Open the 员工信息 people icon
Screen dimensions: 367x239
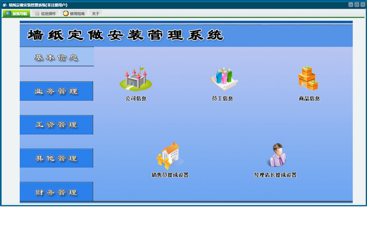pyautogui.click(x=224, y=79)
